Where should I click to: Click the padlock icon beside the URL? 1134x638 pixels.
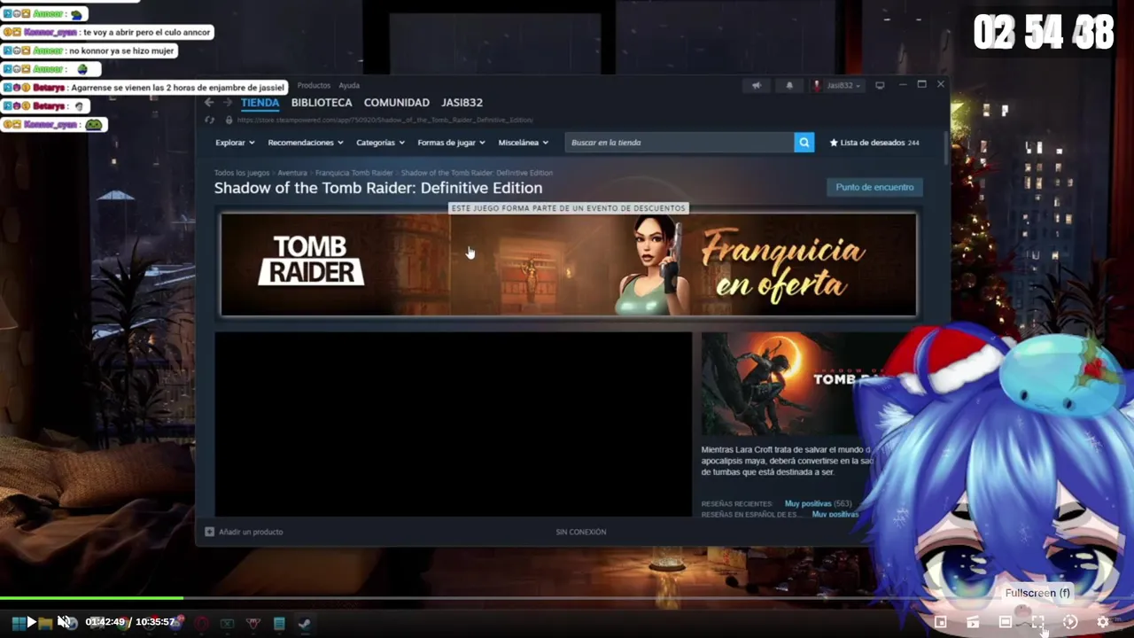tap(229, 120)
